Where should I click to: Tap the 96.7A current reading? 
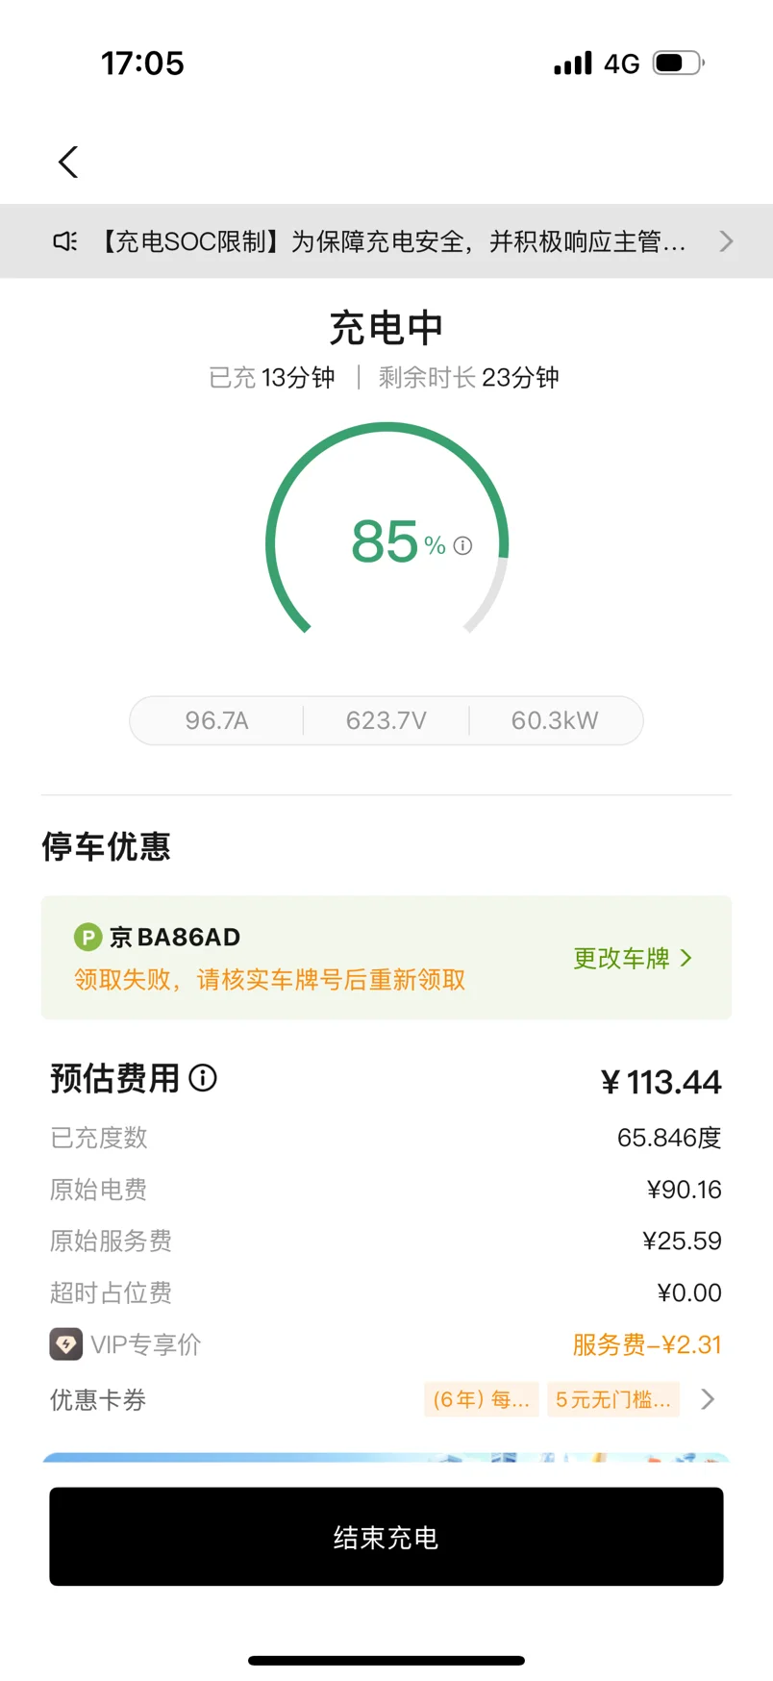[x=217, y=720]
